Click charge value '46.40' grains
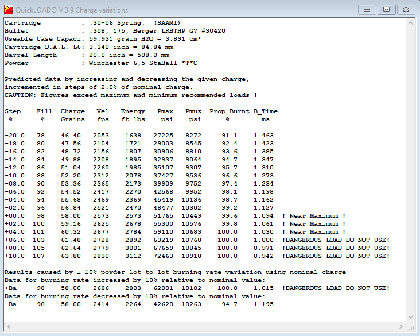The width and height of the screenshot is (420, 336). (71, 136)
